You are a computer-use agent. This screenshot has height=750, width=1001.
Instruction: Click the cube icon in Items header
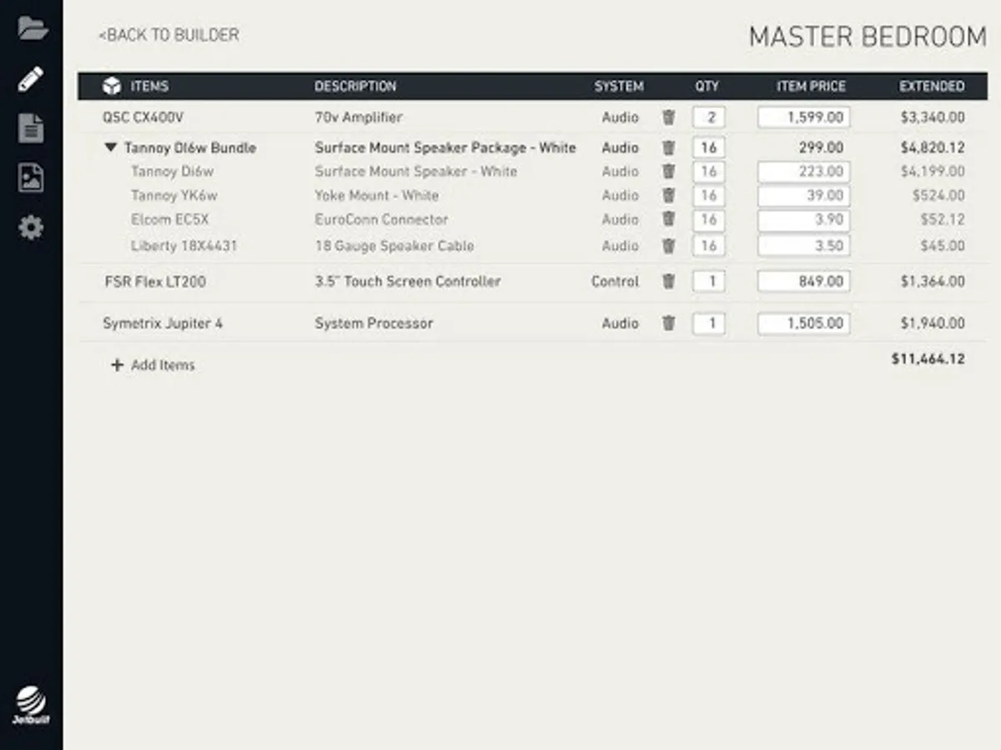112,86
